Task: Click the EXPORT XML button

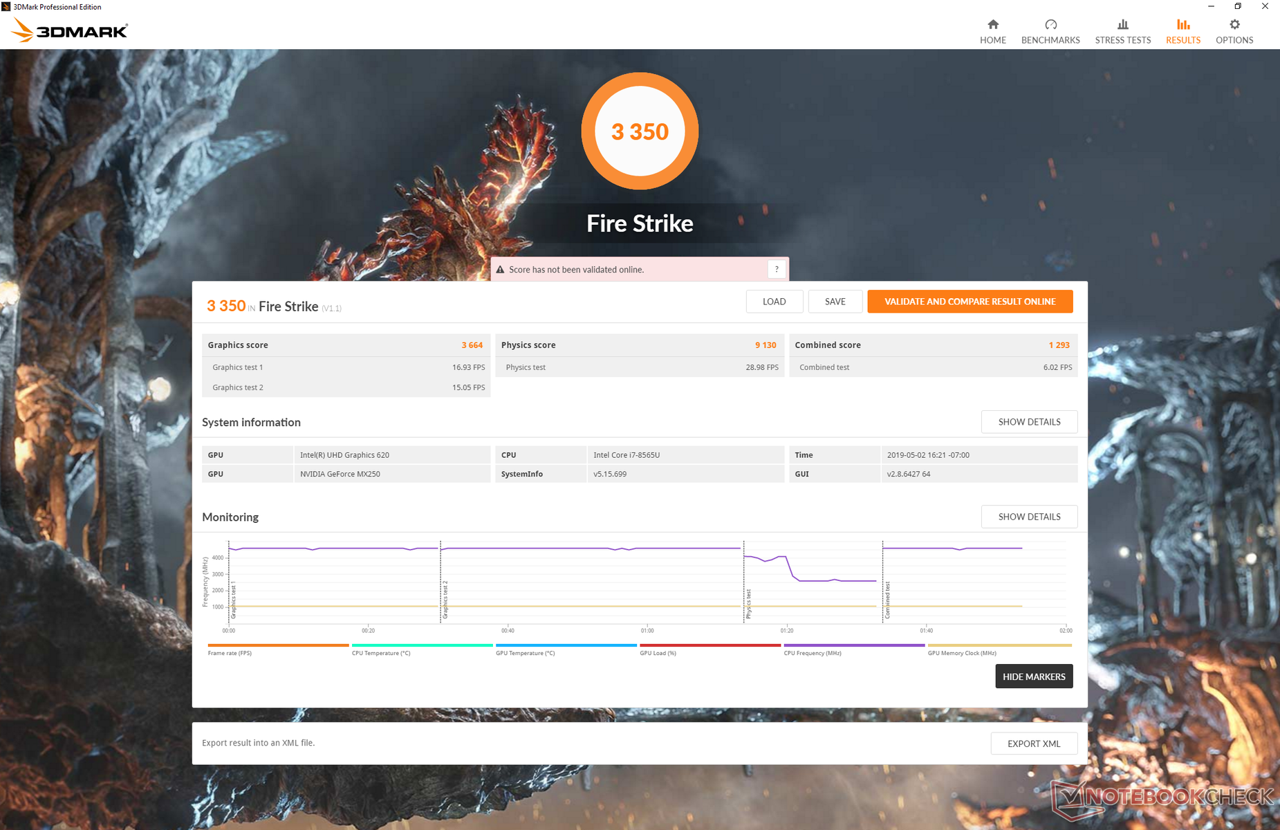Action: coord(1034,744)
